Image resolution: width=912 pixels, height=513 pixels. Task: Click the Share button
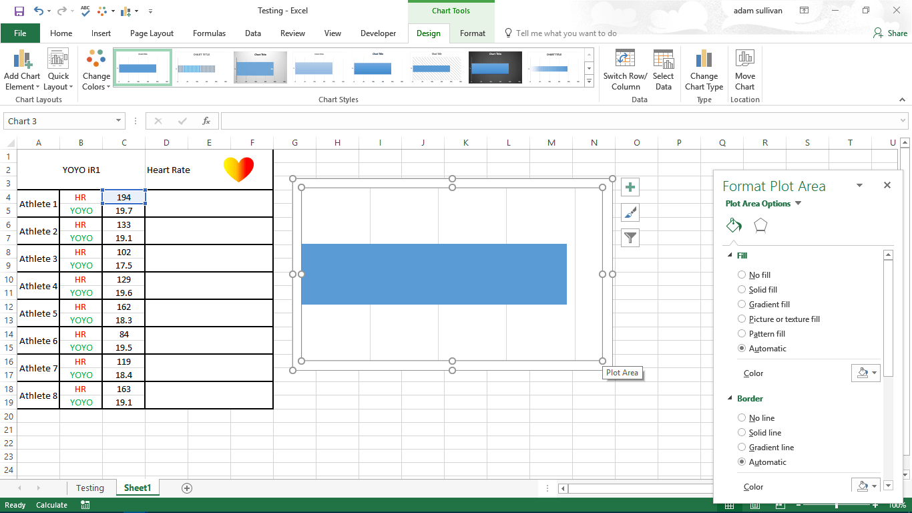(891, 33)
